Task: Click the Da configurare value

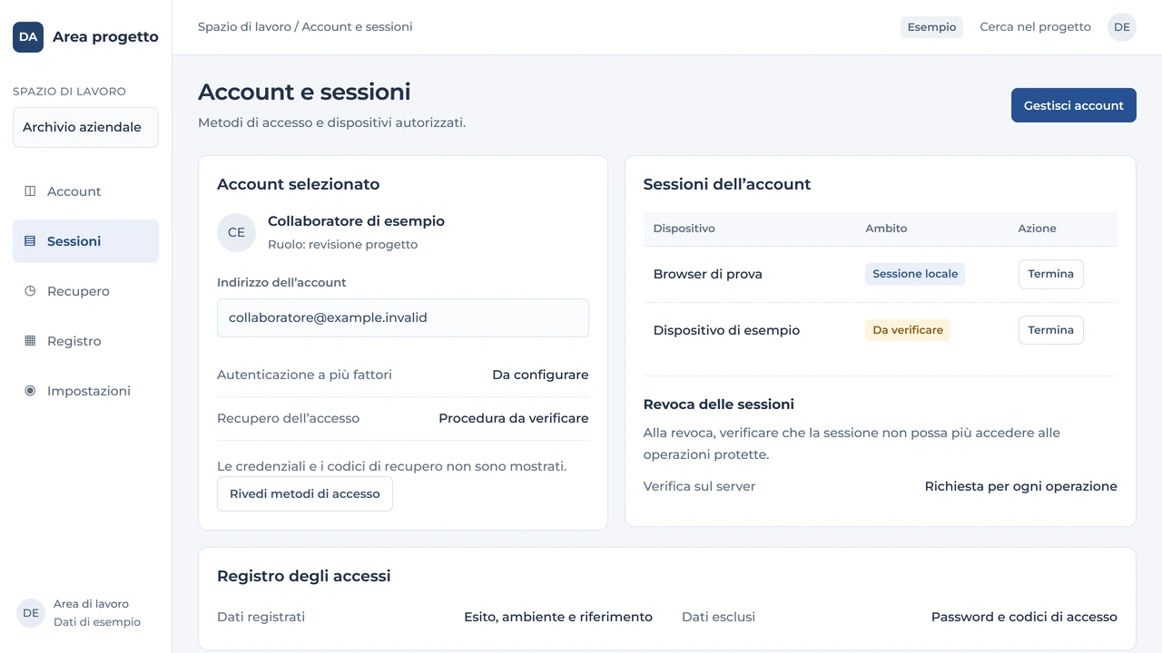Action: tap(540, 375)
